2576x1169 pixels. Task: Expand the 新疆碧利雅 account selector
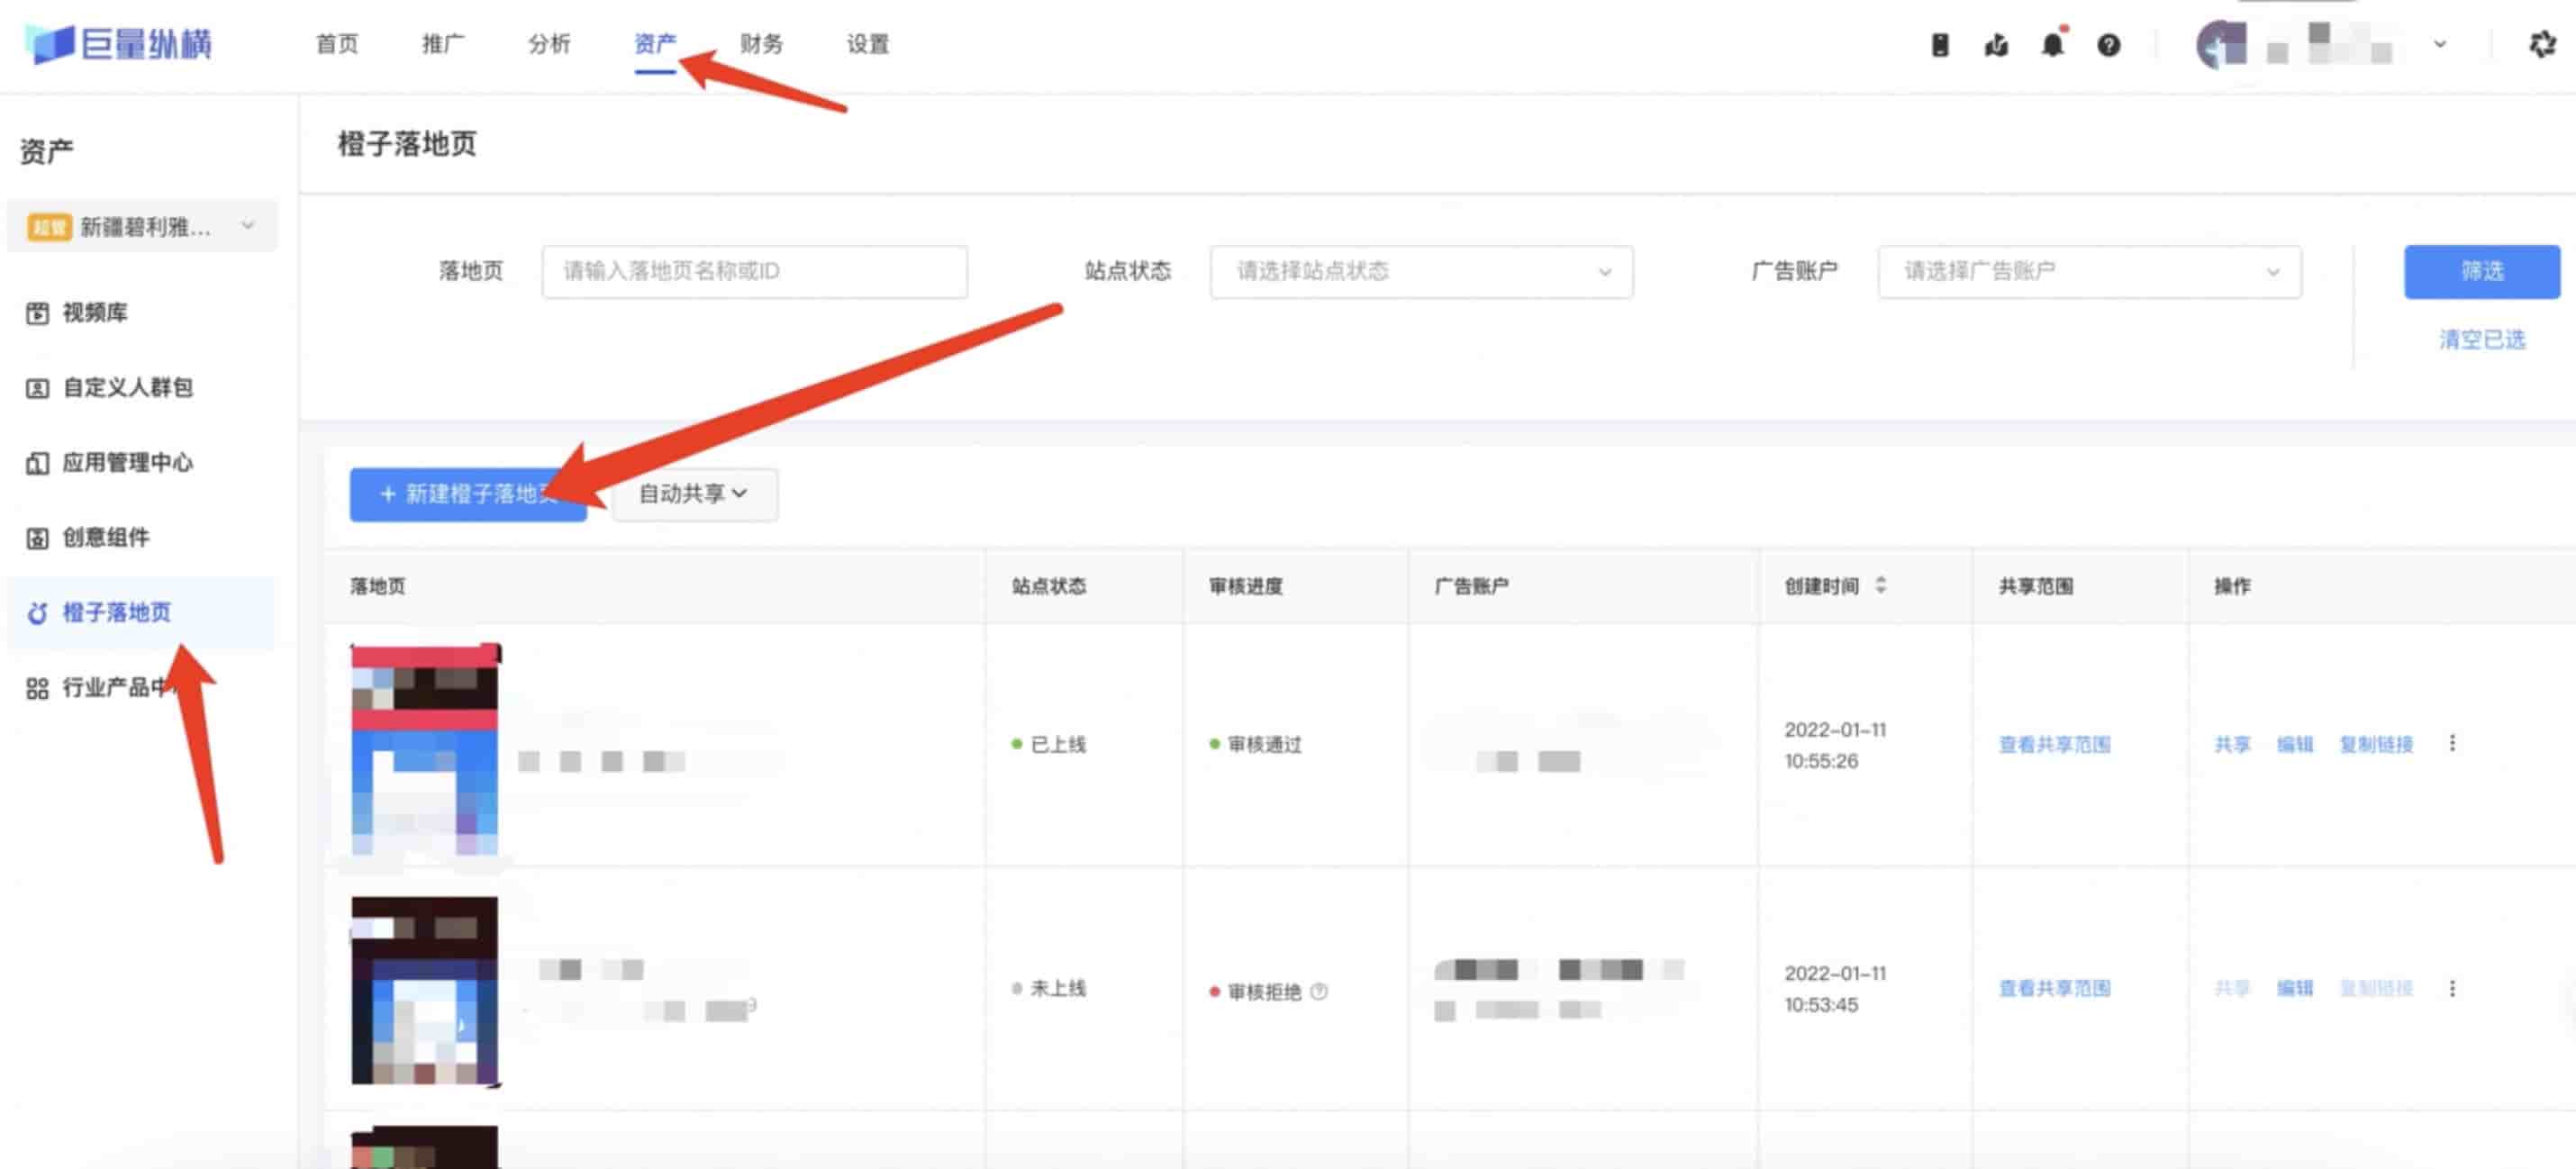click(x=142, y=227)
